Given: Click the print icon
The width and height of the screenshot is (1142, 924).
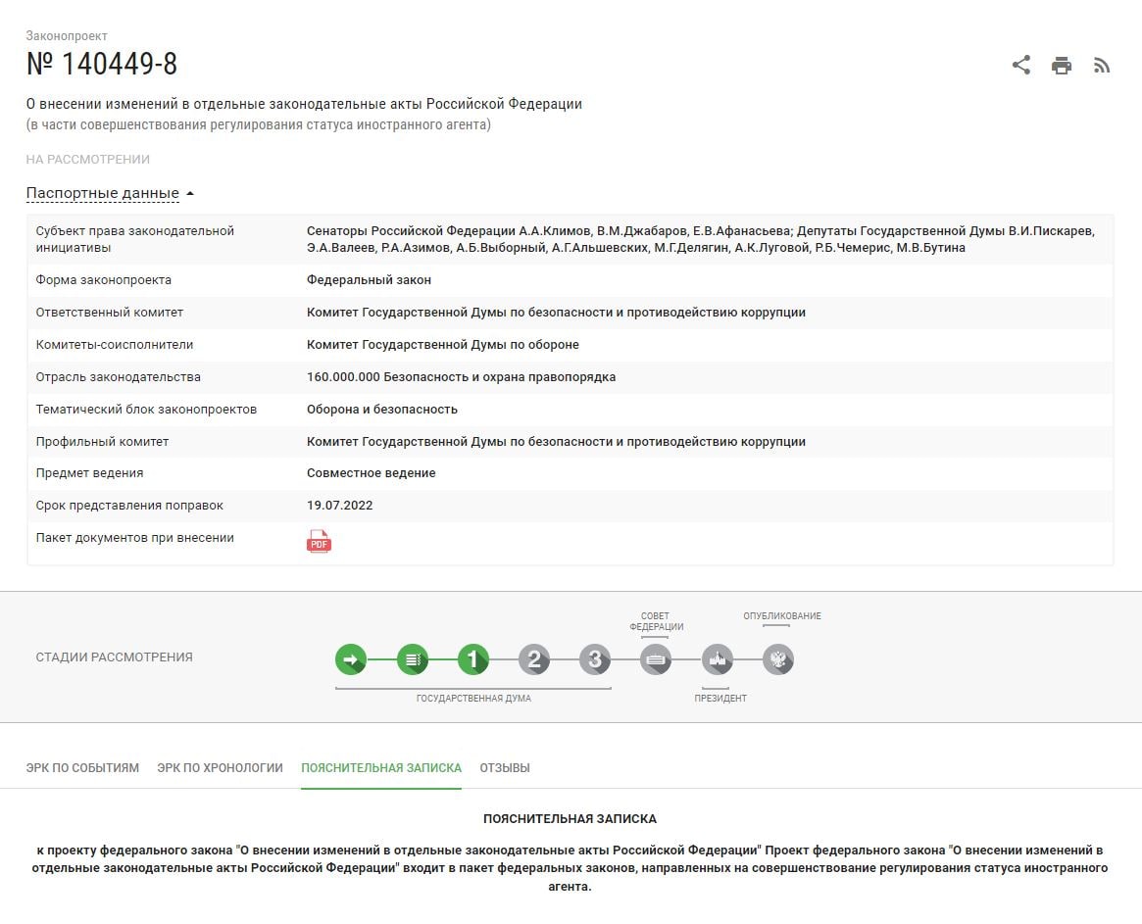Looking at the screenshot, I should (x=1061, y=66).
